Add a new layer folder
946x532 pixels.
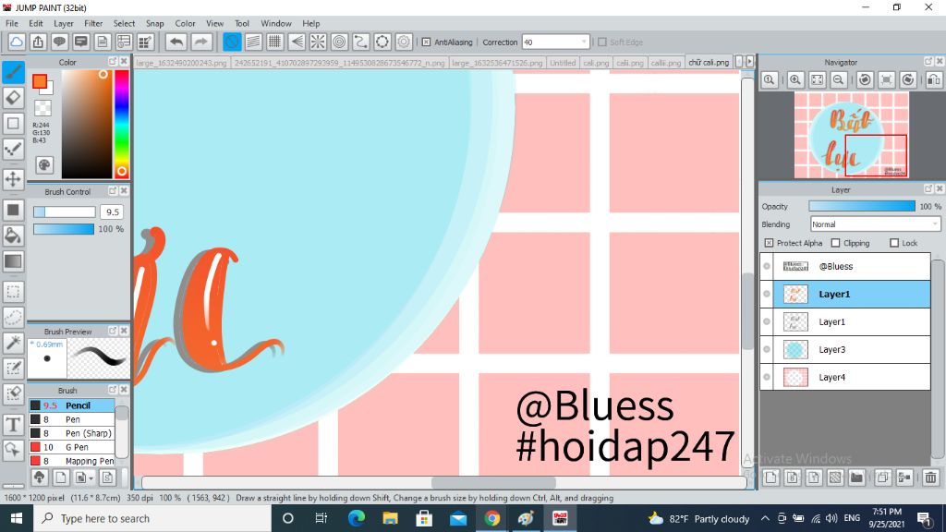[x=856, y=478]
